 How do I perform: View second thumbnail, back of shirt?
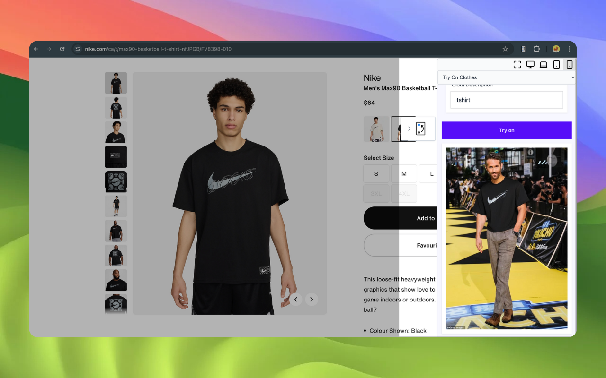[116, 108]
